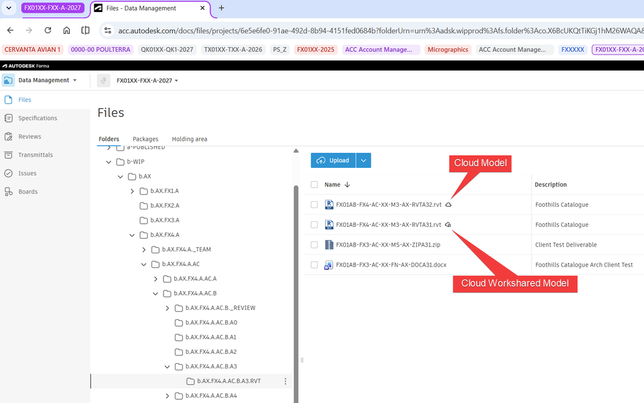Open the Upload options dropdown arrow
This screenshot has width=644, height=403.
tap(364, 160)
